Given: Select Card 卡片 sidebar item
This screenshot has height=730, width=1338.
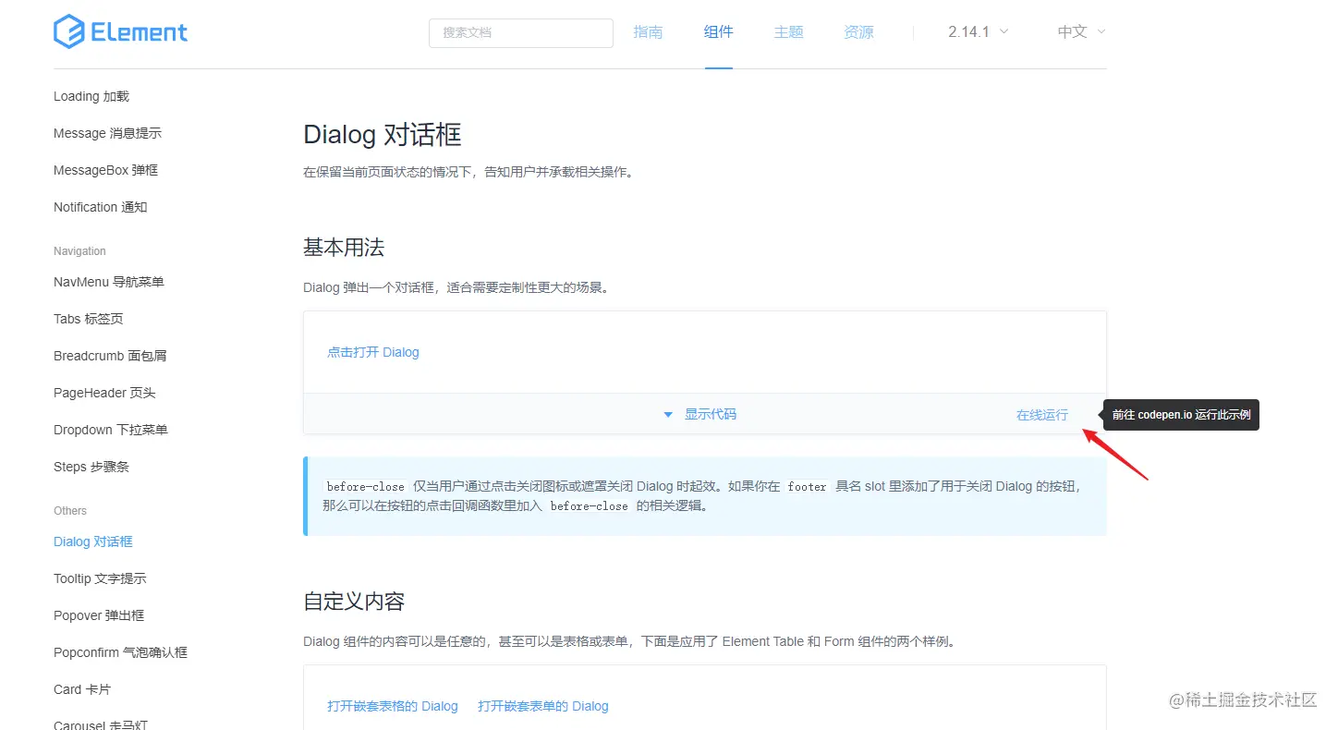Looking at the screenshot, I should click(82, 689).
